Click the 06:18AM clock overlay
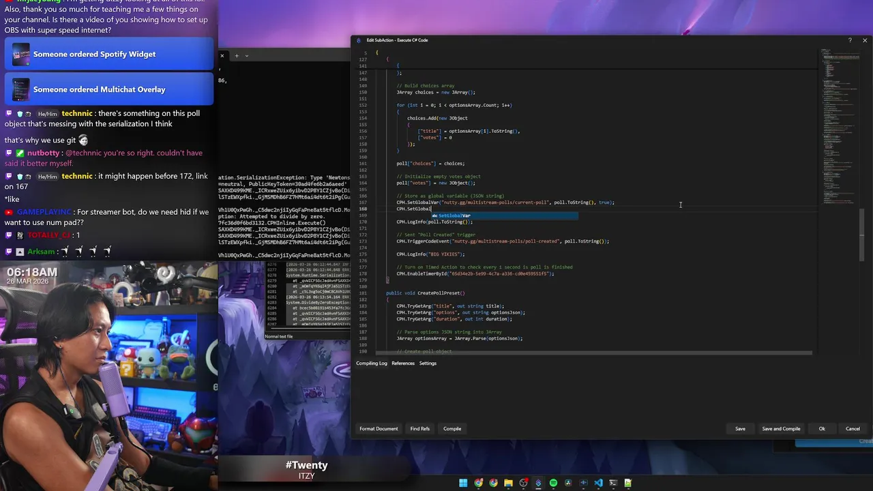The height and width of the screenshot is (491, 873). click(32, 272)
